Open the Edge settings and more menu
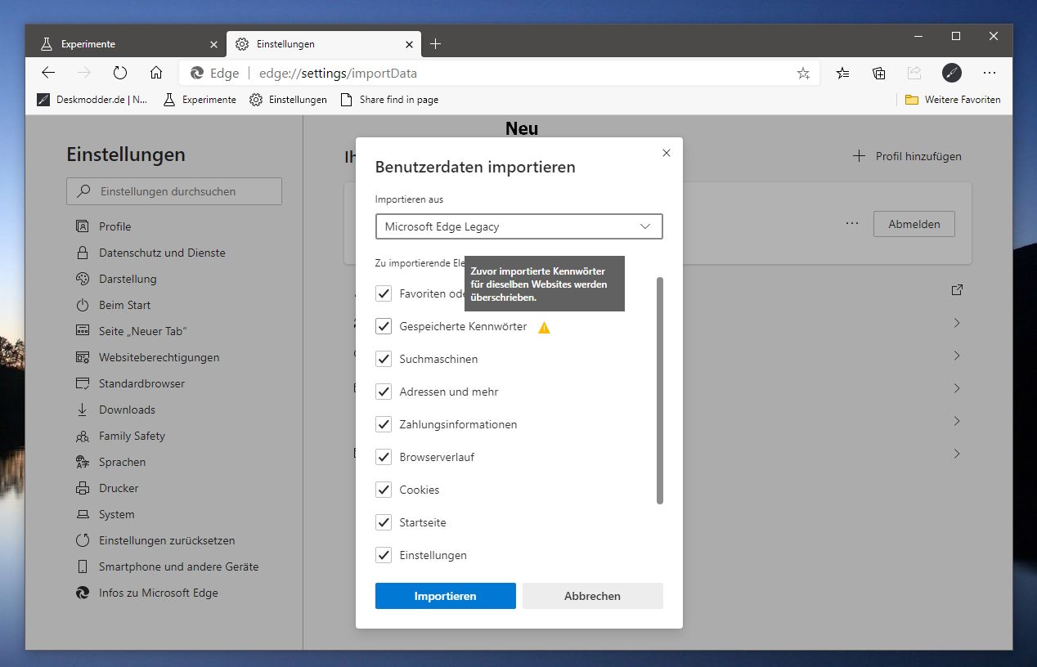The width and height of the screenshot is (1037, 667). click(x=990, y=73)
